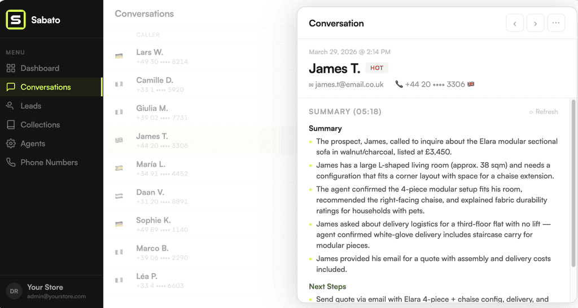Open the Collections book icon
578x308 pixels.
click(x=11, y=124)
